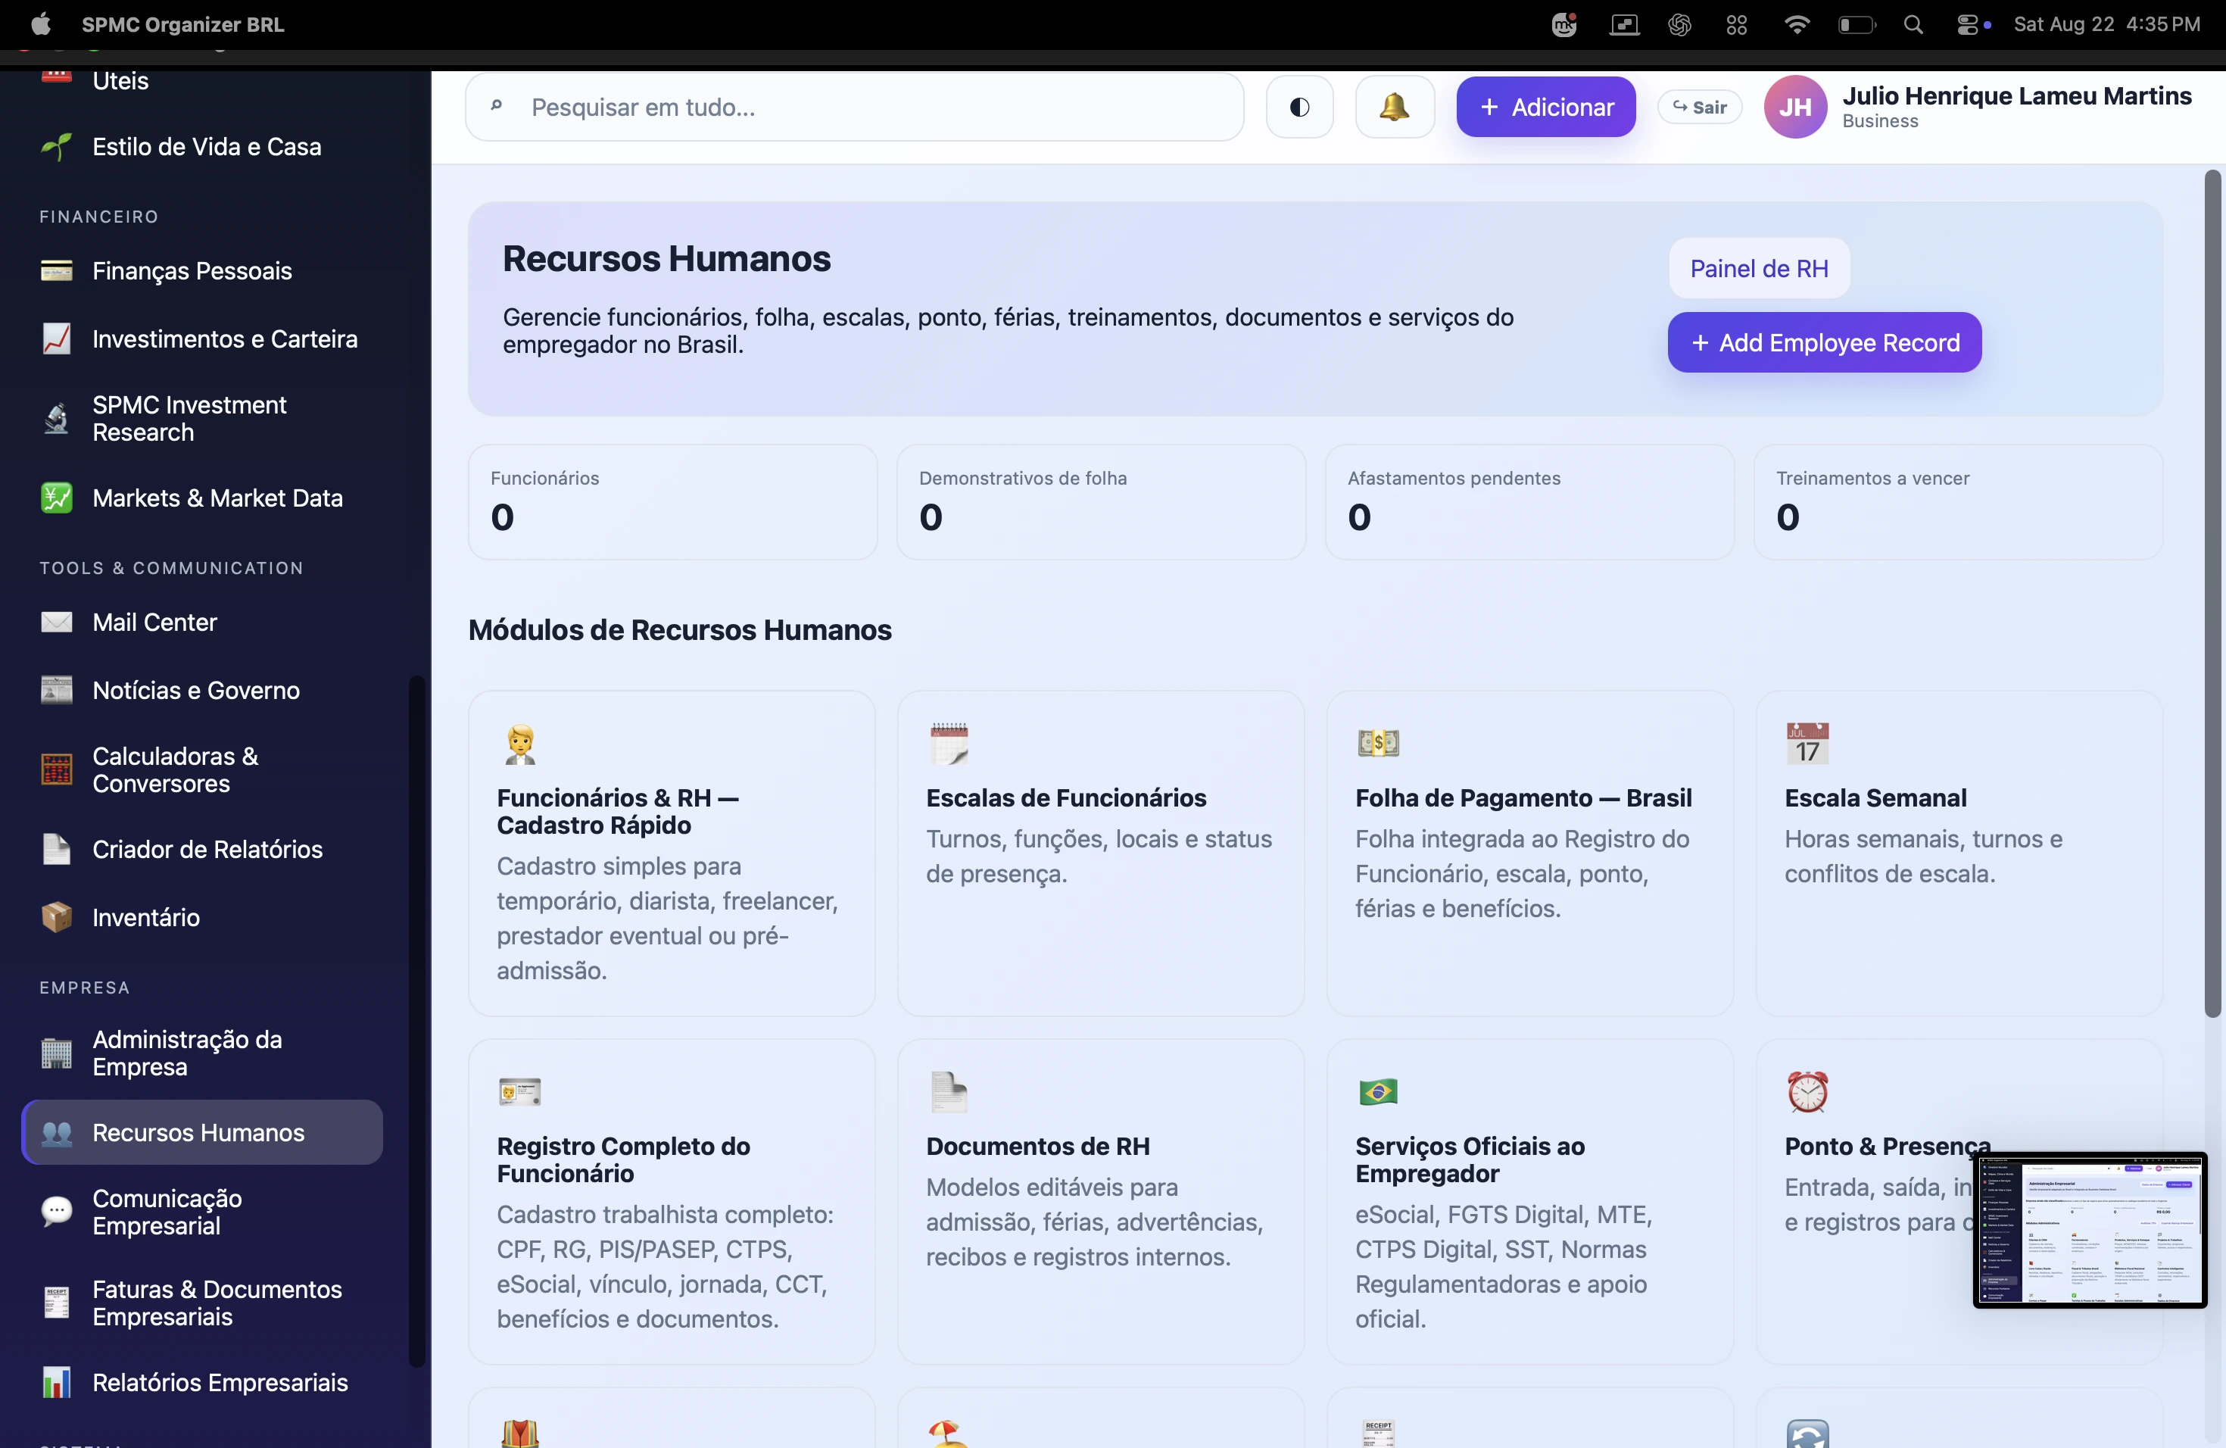Click the Funcionários count stat card
This screenshot has height=1448, width=2226.
(672, 502)
